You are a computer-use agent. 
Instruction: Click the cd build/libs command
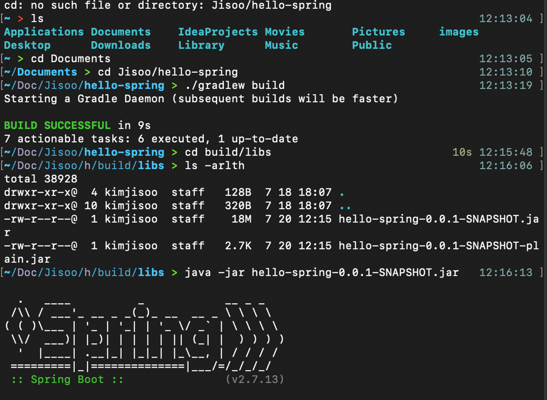point(228,152)
